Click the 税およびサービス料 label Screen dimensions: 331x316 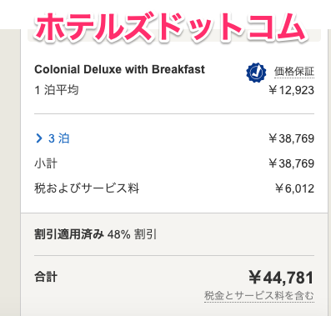[87, 188]
